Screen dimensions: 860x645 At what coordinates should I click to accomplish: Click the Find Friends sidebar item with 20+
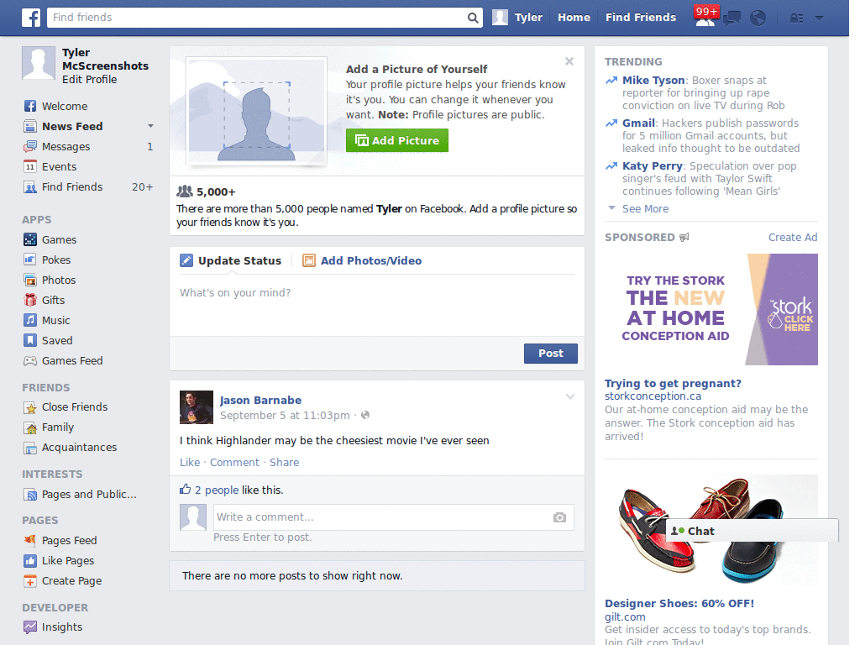tap(87, 187)
